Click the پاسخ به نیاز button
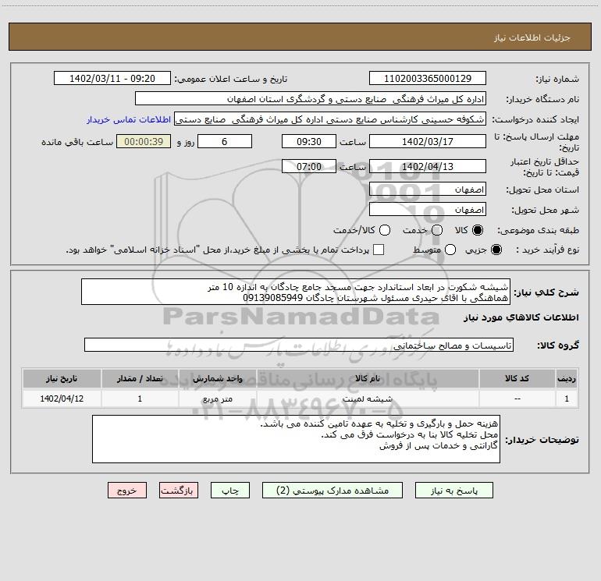The width and height of the screenshot is (601, 581). 453,491
